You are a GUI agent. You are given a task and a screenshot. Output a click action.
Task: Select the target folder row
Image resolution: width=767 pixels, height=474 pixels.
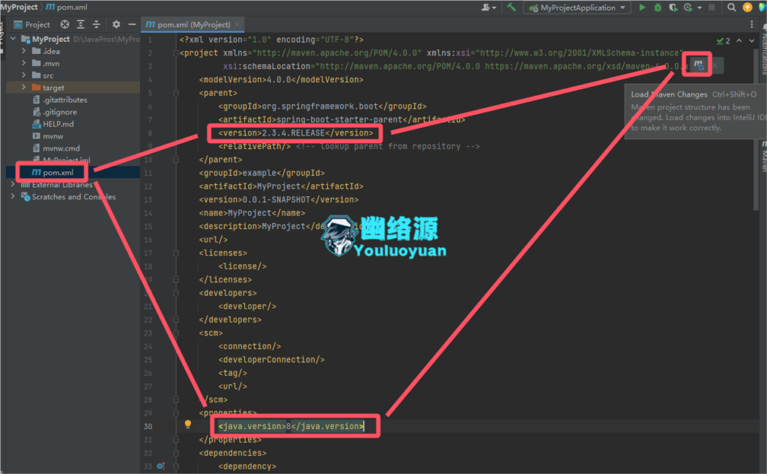73,88
